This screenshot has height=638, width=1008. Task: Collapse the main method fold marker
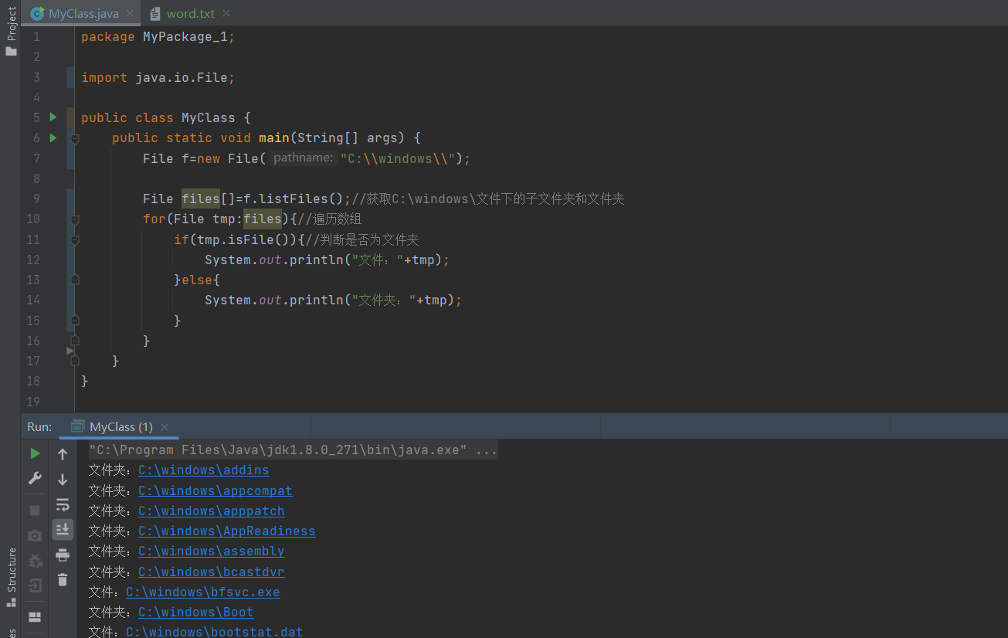pyautogui.click(x=75, y=139)
